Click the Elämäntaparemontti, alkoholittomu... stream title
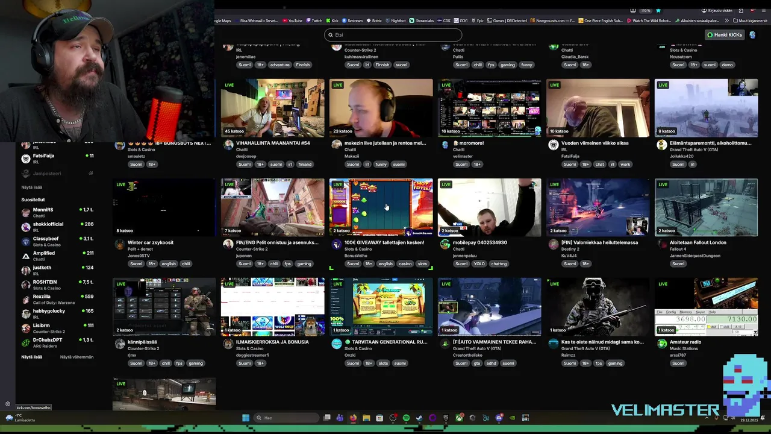 [711, 143]
